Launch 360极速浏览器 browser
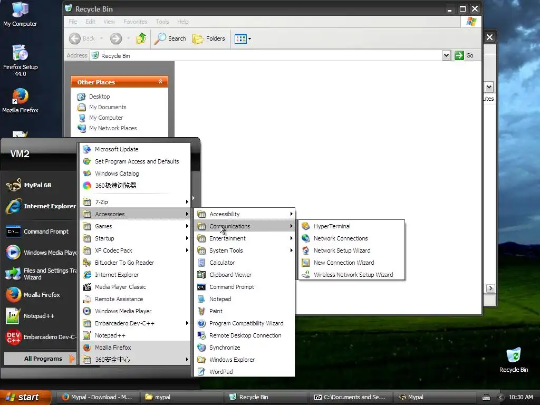Viewport: 540px width, 405px height. (x=135, y=185)
